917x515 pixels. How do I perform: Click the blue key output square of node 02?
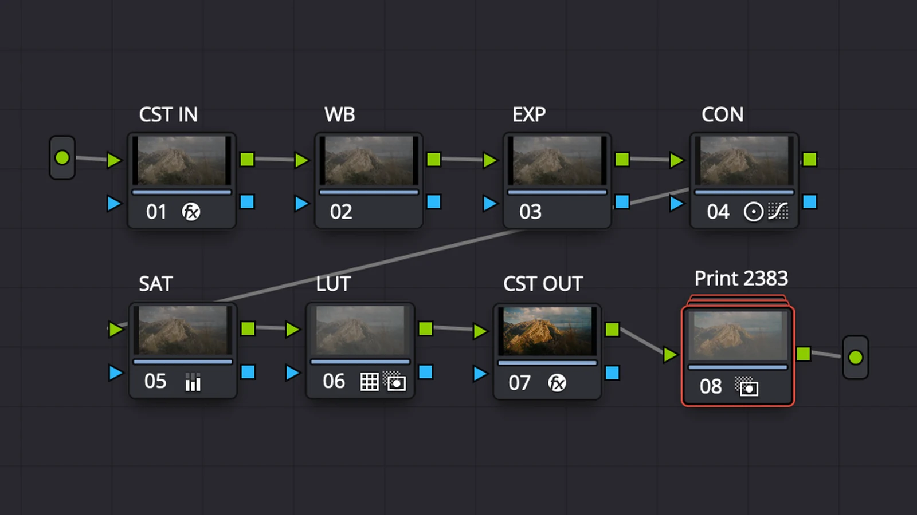tap(434, 201)
